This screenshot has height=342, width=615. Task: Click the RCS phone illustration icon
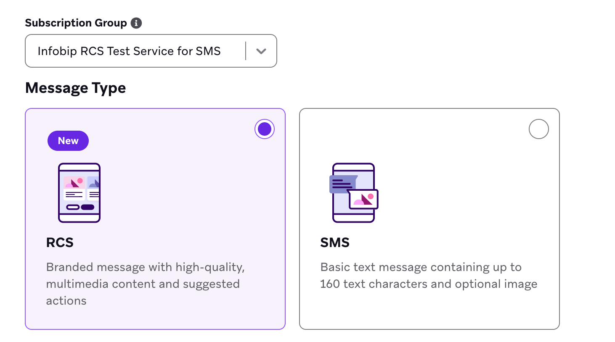coord(79,193)
